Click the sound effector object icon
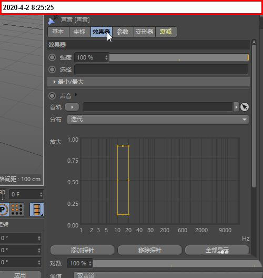 [53, 20]
